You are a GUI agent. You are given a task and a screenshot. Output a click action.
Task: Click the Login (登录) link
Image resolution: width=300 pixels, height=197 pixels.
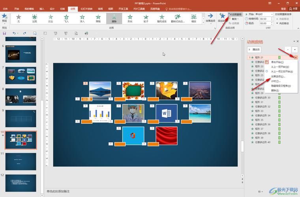coord(283,9)
